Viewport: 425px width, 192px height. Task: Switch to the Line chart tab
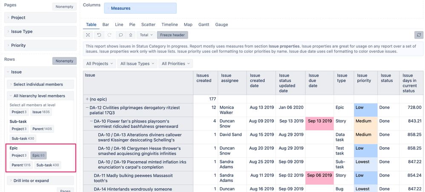[x=119, y=25]
